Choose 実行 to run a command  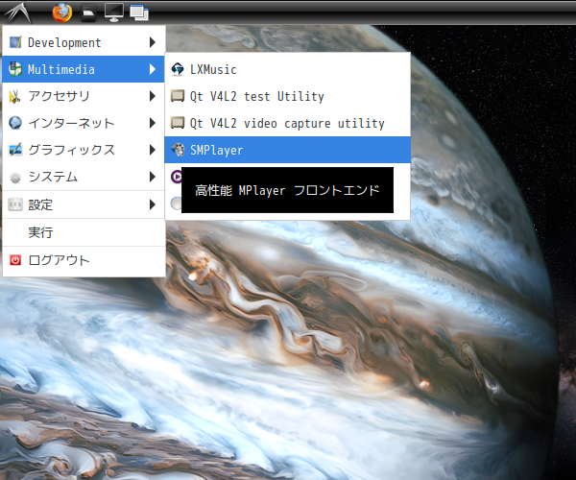pyautogui.click(x=84, y=232)
